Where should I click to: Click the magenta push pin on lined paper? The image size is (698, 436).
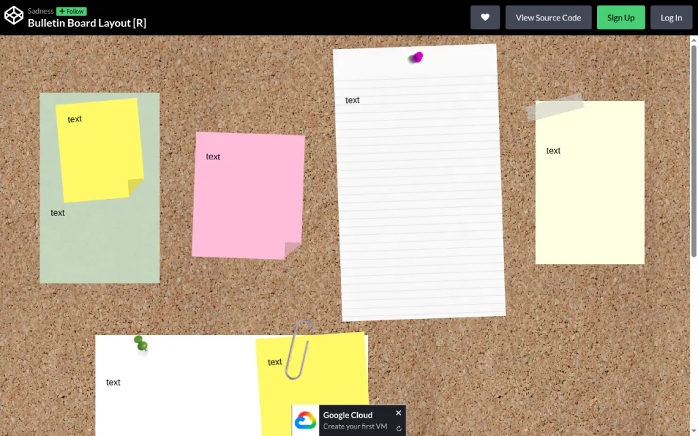(416, 57)
